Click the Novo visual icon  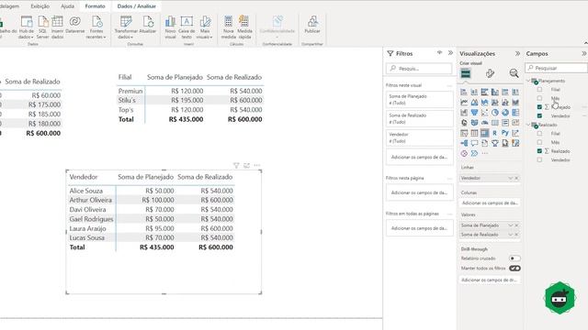pyautogui.click(x=170, y=27)
